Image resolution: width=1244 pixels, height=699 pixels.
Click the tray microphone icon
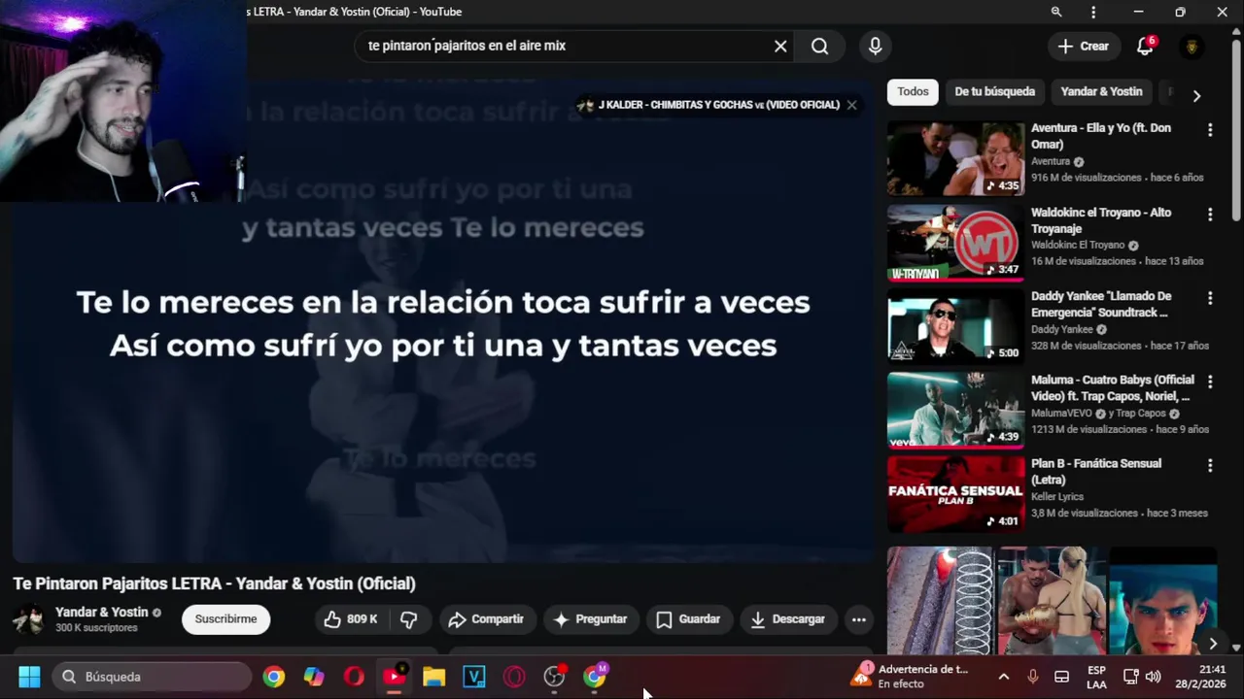click(x=1033, y=677)
